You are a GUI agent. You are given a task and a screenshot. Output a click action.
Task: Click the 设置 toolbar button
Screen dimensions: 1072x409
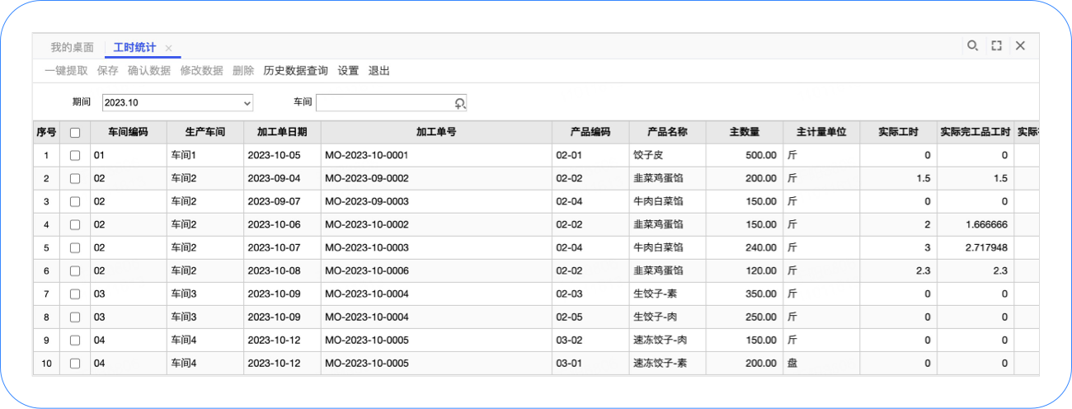coord(348,71)
